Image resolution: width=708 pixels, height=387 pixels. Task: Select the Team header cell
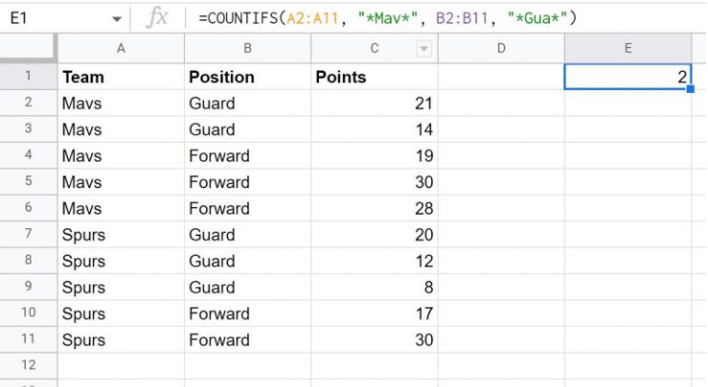pos(121,77)
